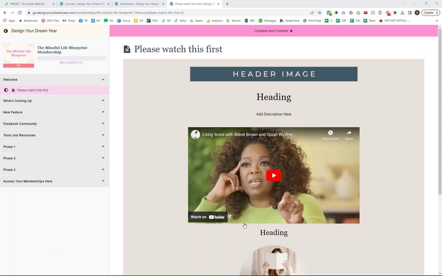The image size is (442, 276).
Task: Close the #98582 No Hassle Website tab
Action: (x=53, y=4)
